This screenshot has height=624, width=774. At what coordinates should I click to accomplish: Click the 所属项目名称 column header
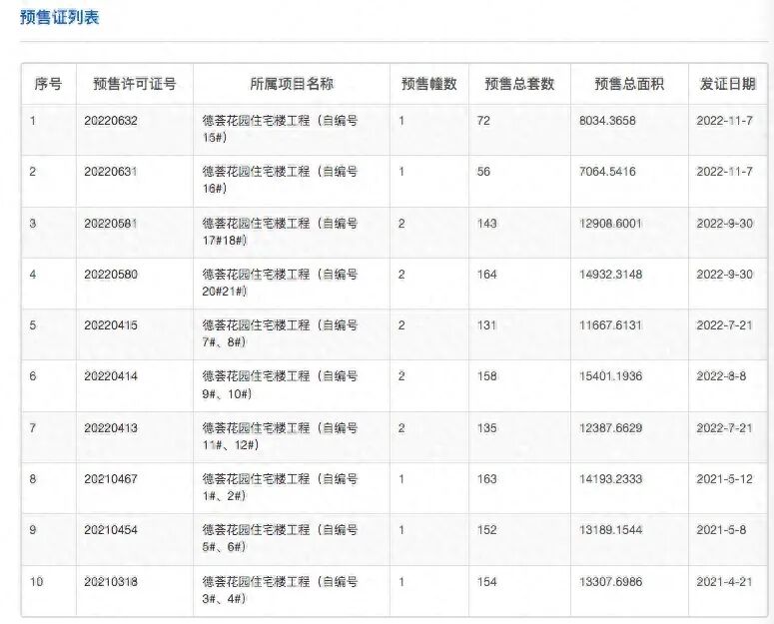tap(292, 84)
